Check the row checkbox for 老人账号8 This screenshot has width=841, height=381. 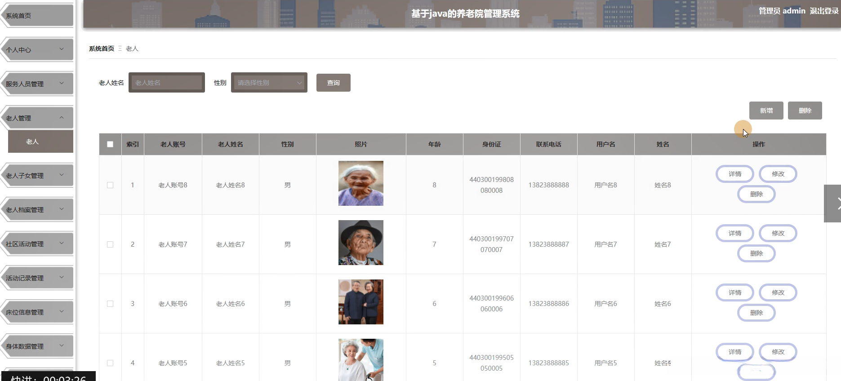click(x=110, y=185)
